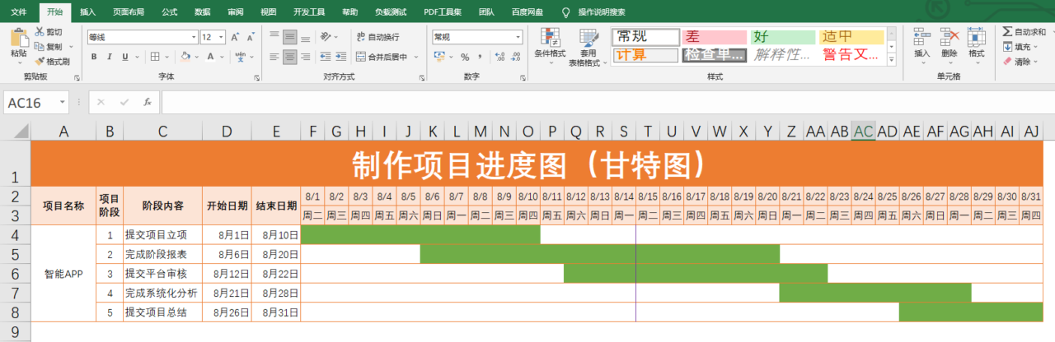Toggle 自动换行 (Wrap Text)

coord(377,37)
